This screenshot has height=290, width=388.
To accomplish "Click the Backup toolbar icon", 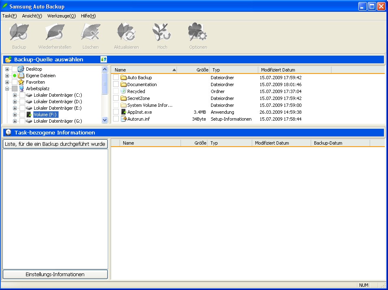I will (x=19, y=32).
